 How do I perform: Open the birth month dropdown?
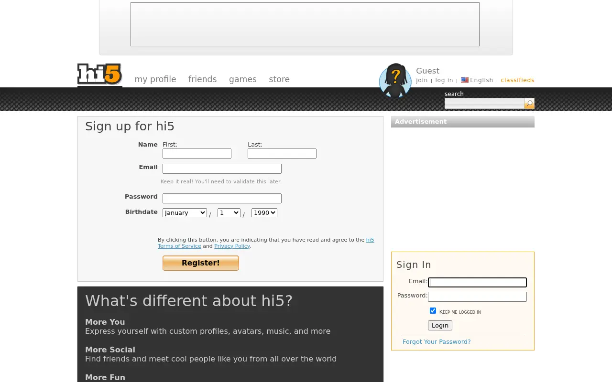point(185,213)
